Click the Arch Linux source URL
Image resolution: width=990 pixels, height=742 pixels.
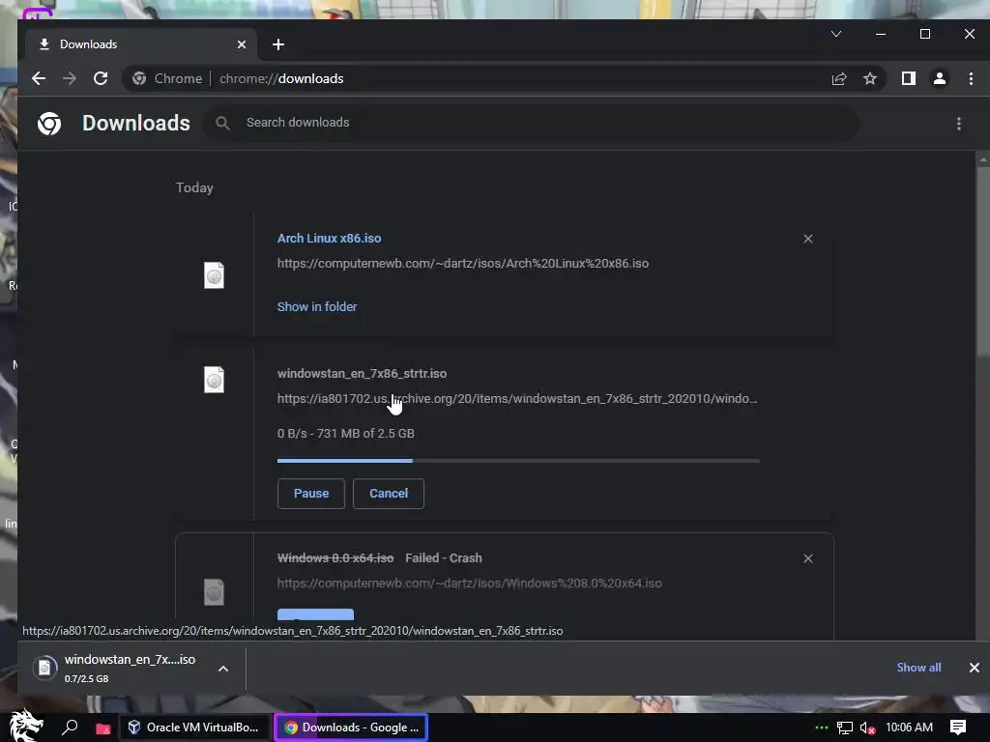(x=463, y=264)
